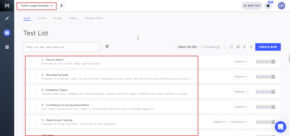
Task: Click the trash delete icon in toolbar
Action: (251, 47)
